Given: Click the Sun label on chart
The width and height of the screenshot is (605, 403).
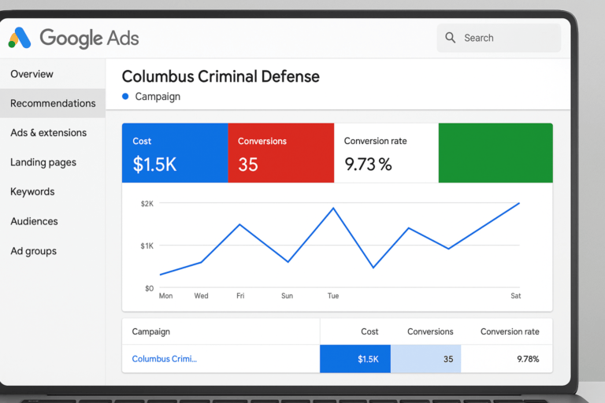Looking at the screenshot, I should tap(287, 296).
